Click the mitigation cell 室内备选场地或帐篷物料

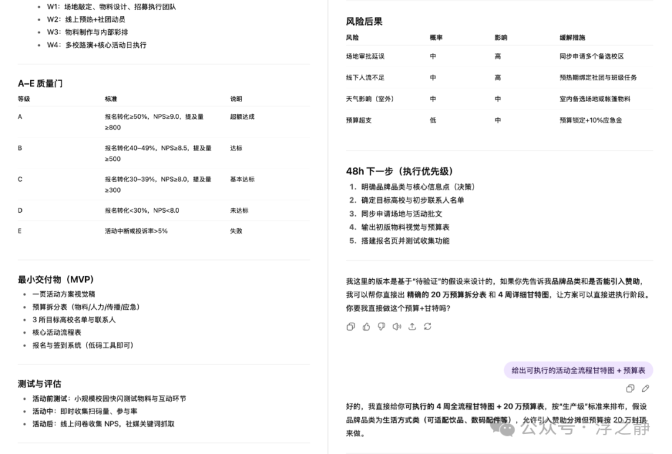coord(595,99)
